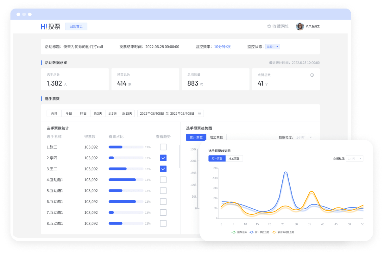
Task: Click 快来为优秀的他们打call activity title
Action: pos(83,47)
